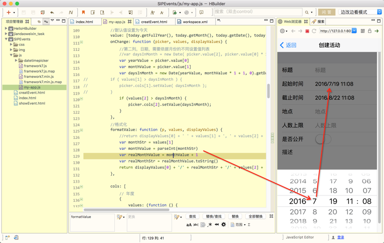Decrease font size with A- icon
The image size is (384, 243).
pyautogui.click(x=162, y=12)
